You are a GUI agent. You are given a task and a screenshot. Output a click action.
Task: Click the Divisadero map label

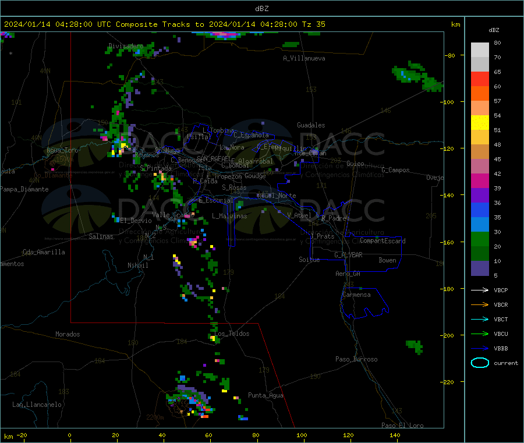[126, 46]
